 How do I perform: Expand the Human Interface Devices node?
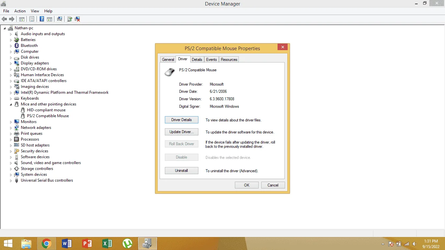11,75
